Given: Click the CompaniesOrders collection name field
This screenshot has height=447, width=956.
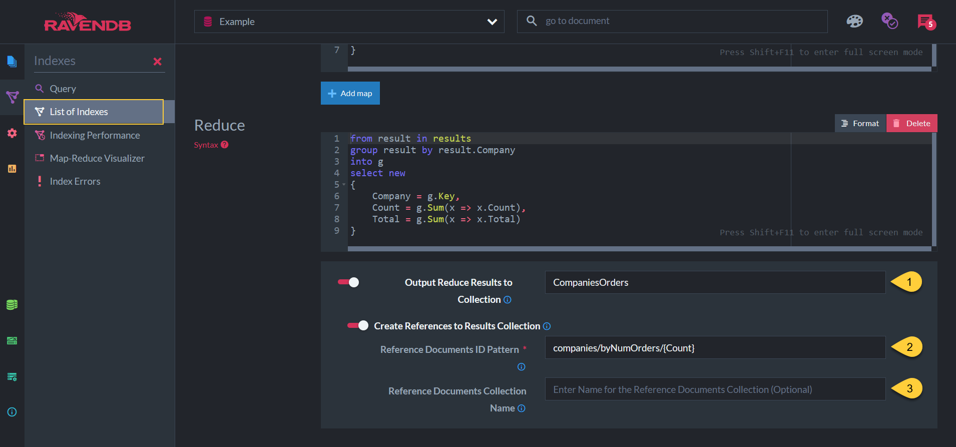Looking at the screenshot, I should (x=715, y=282).
